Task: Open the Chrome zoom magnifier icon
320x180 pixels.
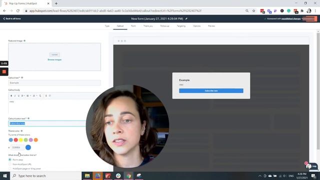Action: (x=247, y=11)
